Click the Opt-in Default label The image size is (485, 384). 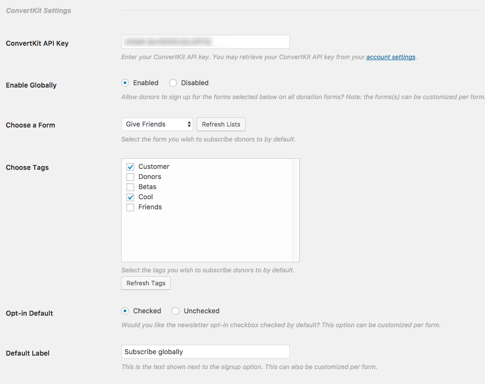[29, 313]
